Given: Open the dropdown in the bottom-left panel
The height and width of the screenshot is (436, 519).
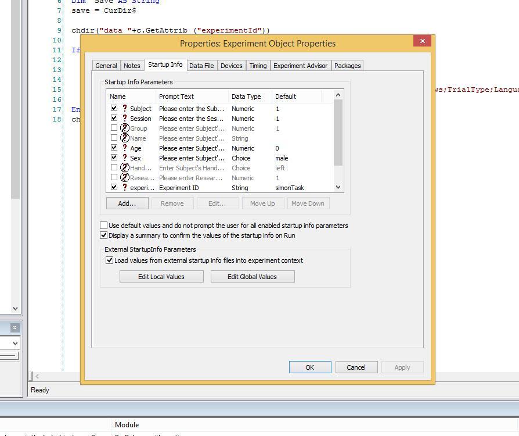Looking at the screenshot, I should [x=15, y=343].
